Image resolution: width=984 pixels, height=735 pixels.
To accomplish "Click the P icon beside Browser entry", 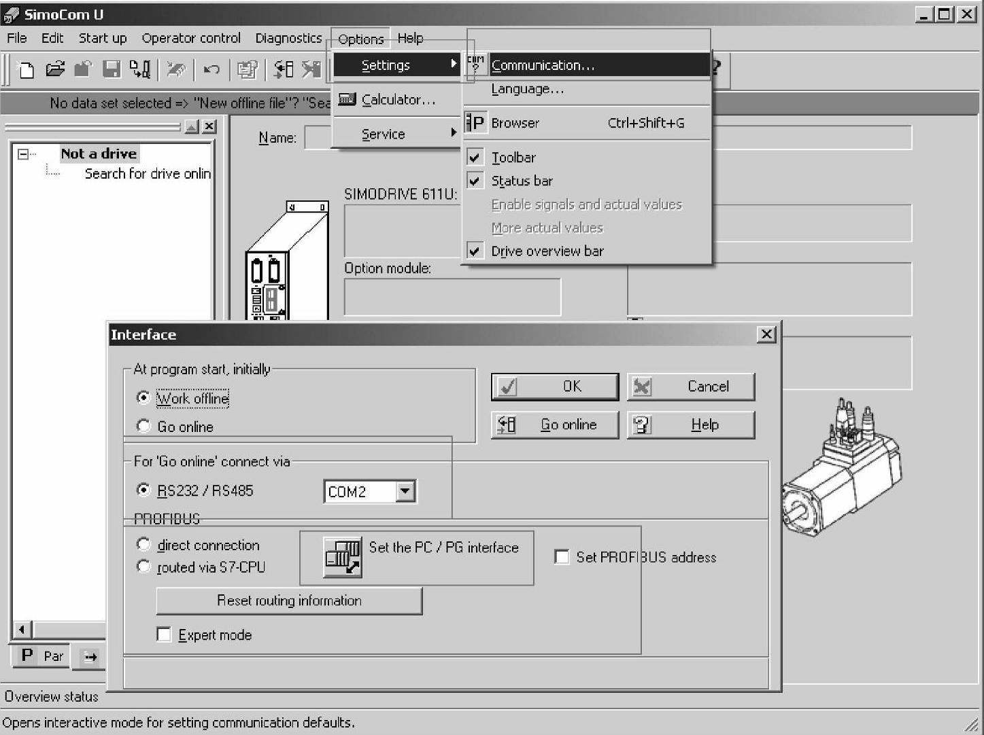I will [475, 123].
